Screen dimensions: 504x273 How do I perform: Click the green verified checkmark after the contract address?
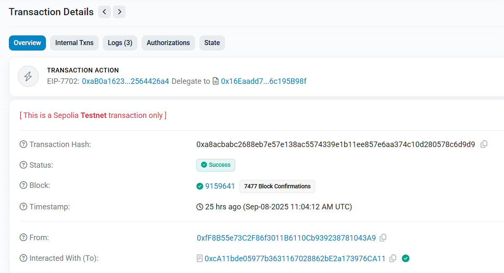point(405,258)
